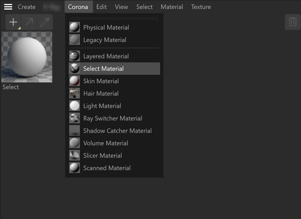The width and height of the screenshot is (301, 219).
Task: Choose Scanned Material entry
Action: [x=114, y=168]
